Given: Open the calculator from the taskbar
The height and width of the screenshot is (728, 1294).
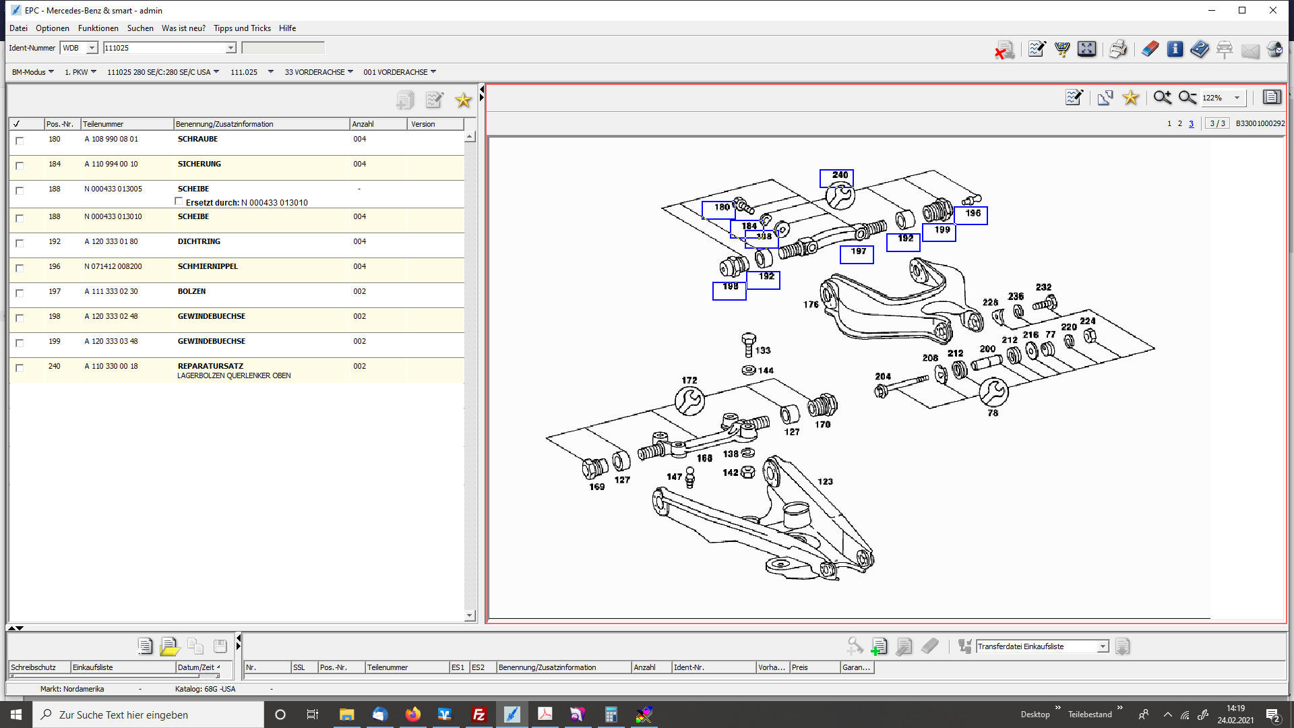Looking at the screenshot, I should pos(611,715).
